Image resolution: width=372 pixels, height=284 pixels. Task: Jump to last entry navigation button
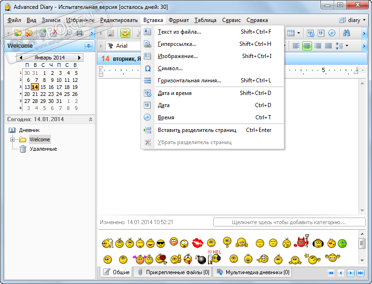click(x=360, y=273)
